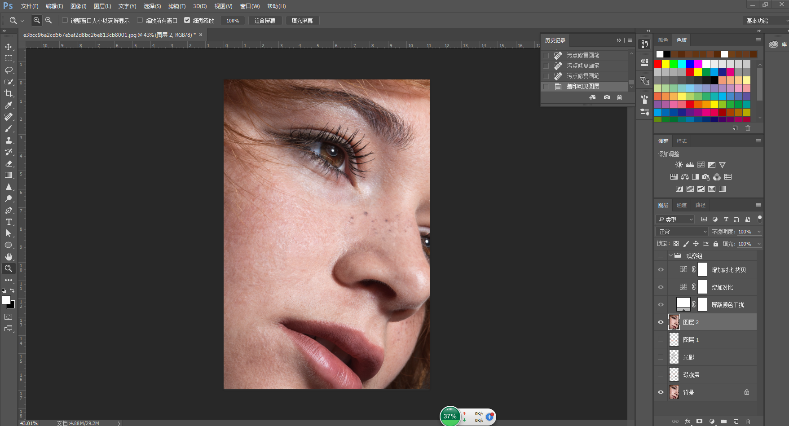Screen dimensions: 789x426
Task: Open the blend mode 正常 dropdown
Action: pos(682,232)
